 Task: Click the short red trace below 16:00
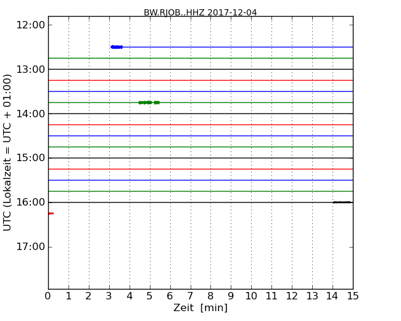coord(51,214)
